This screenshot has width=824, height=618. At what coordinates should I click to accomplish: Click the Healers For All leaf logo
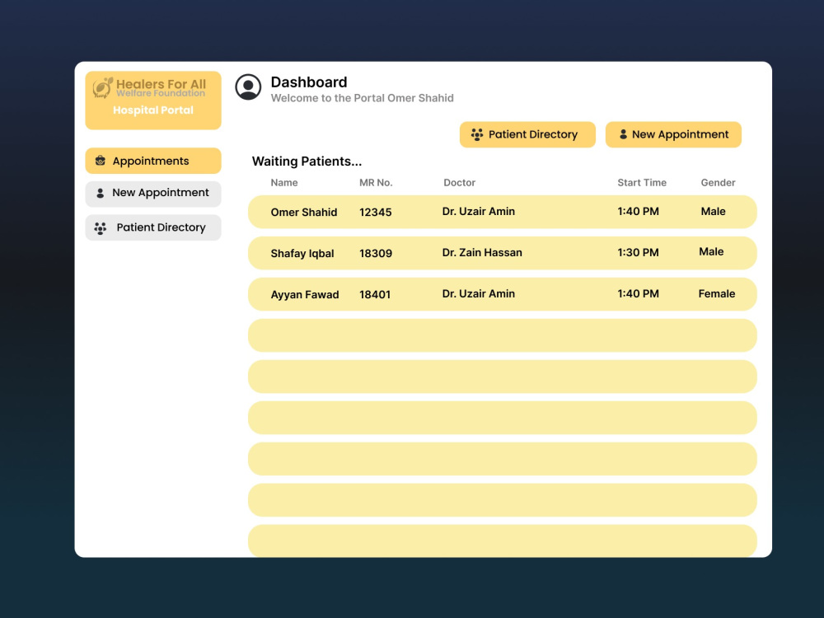102,88
